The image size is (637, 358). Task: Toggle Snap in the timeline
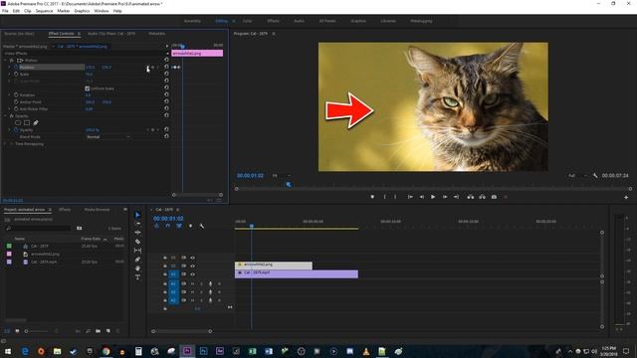pyautogui.click(x=168, y=226)
